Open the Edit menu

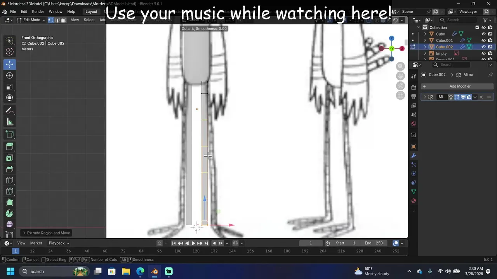[x=24, y=12]
